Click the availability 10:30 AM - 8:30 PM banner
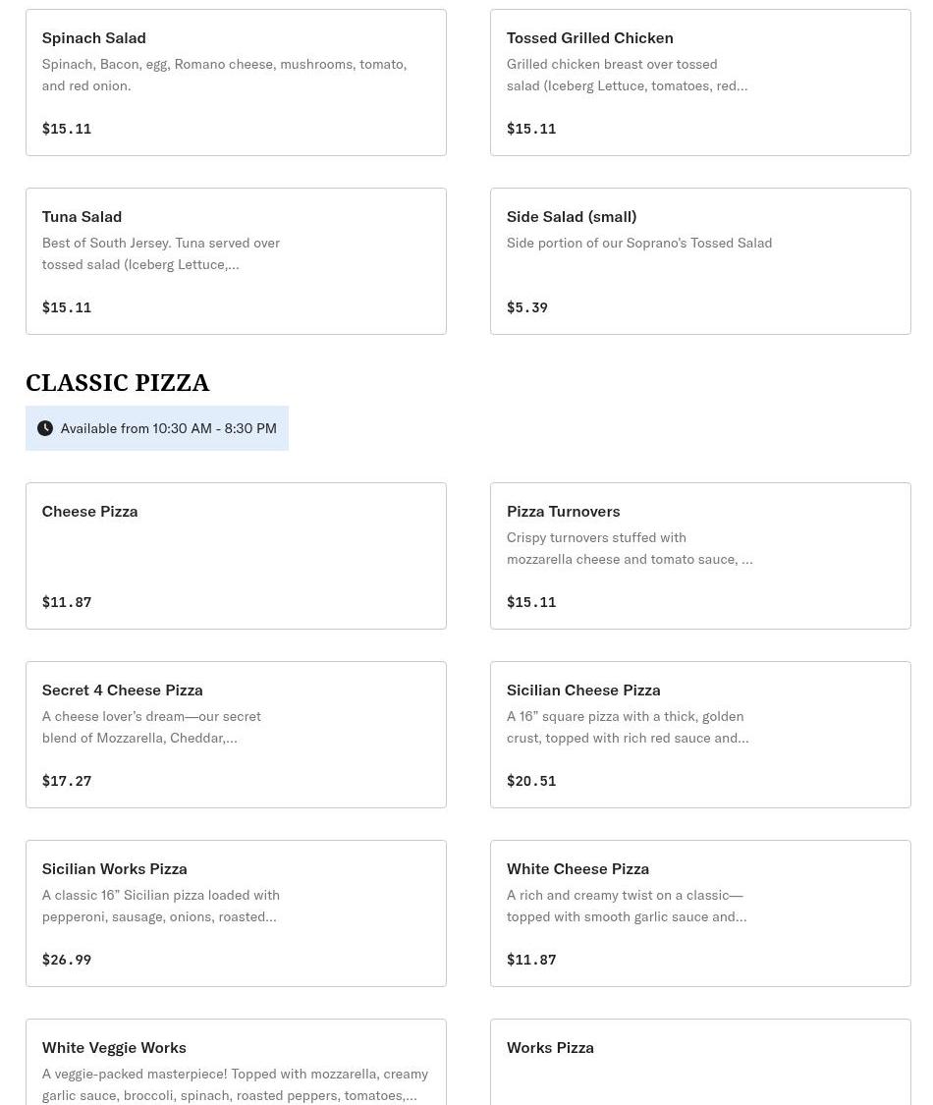 pos(168,428)
